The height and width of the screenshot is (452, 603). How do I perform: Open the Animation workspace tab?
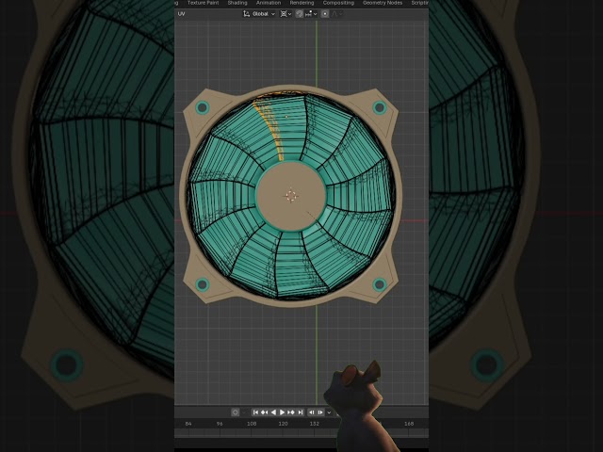tap(269, 3)
